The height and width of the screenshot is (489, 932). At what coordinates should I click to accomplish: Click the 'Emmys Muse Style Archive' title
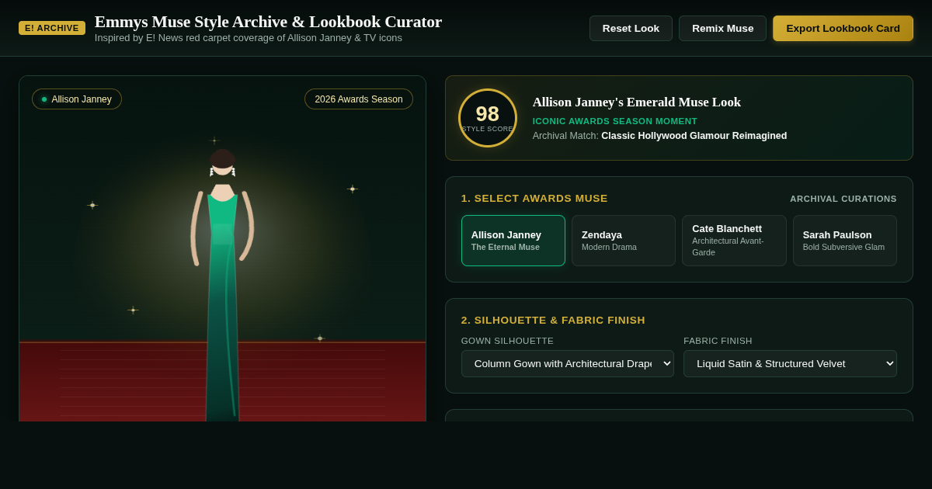click(268, 22)
